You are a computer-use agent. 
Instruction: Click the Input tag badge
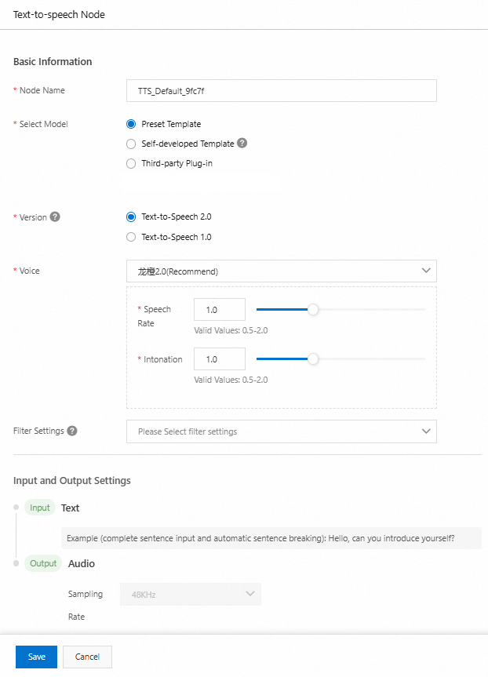(x=40, y=508)
